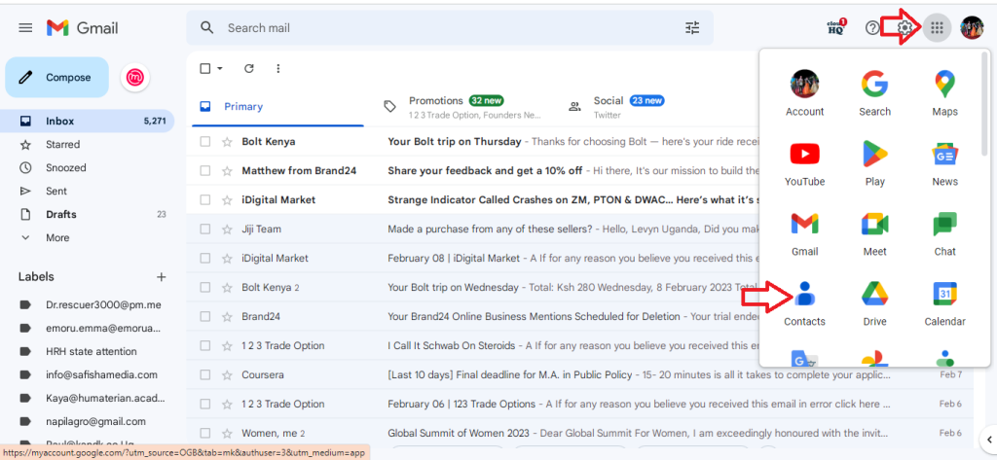
Task: Open Coursera Final deadline email
Action: tap(580, 374)
